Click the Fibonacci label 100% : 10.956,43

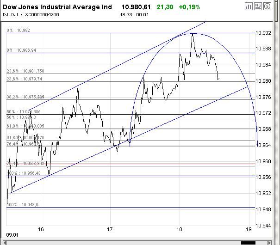tap(24, 173)
